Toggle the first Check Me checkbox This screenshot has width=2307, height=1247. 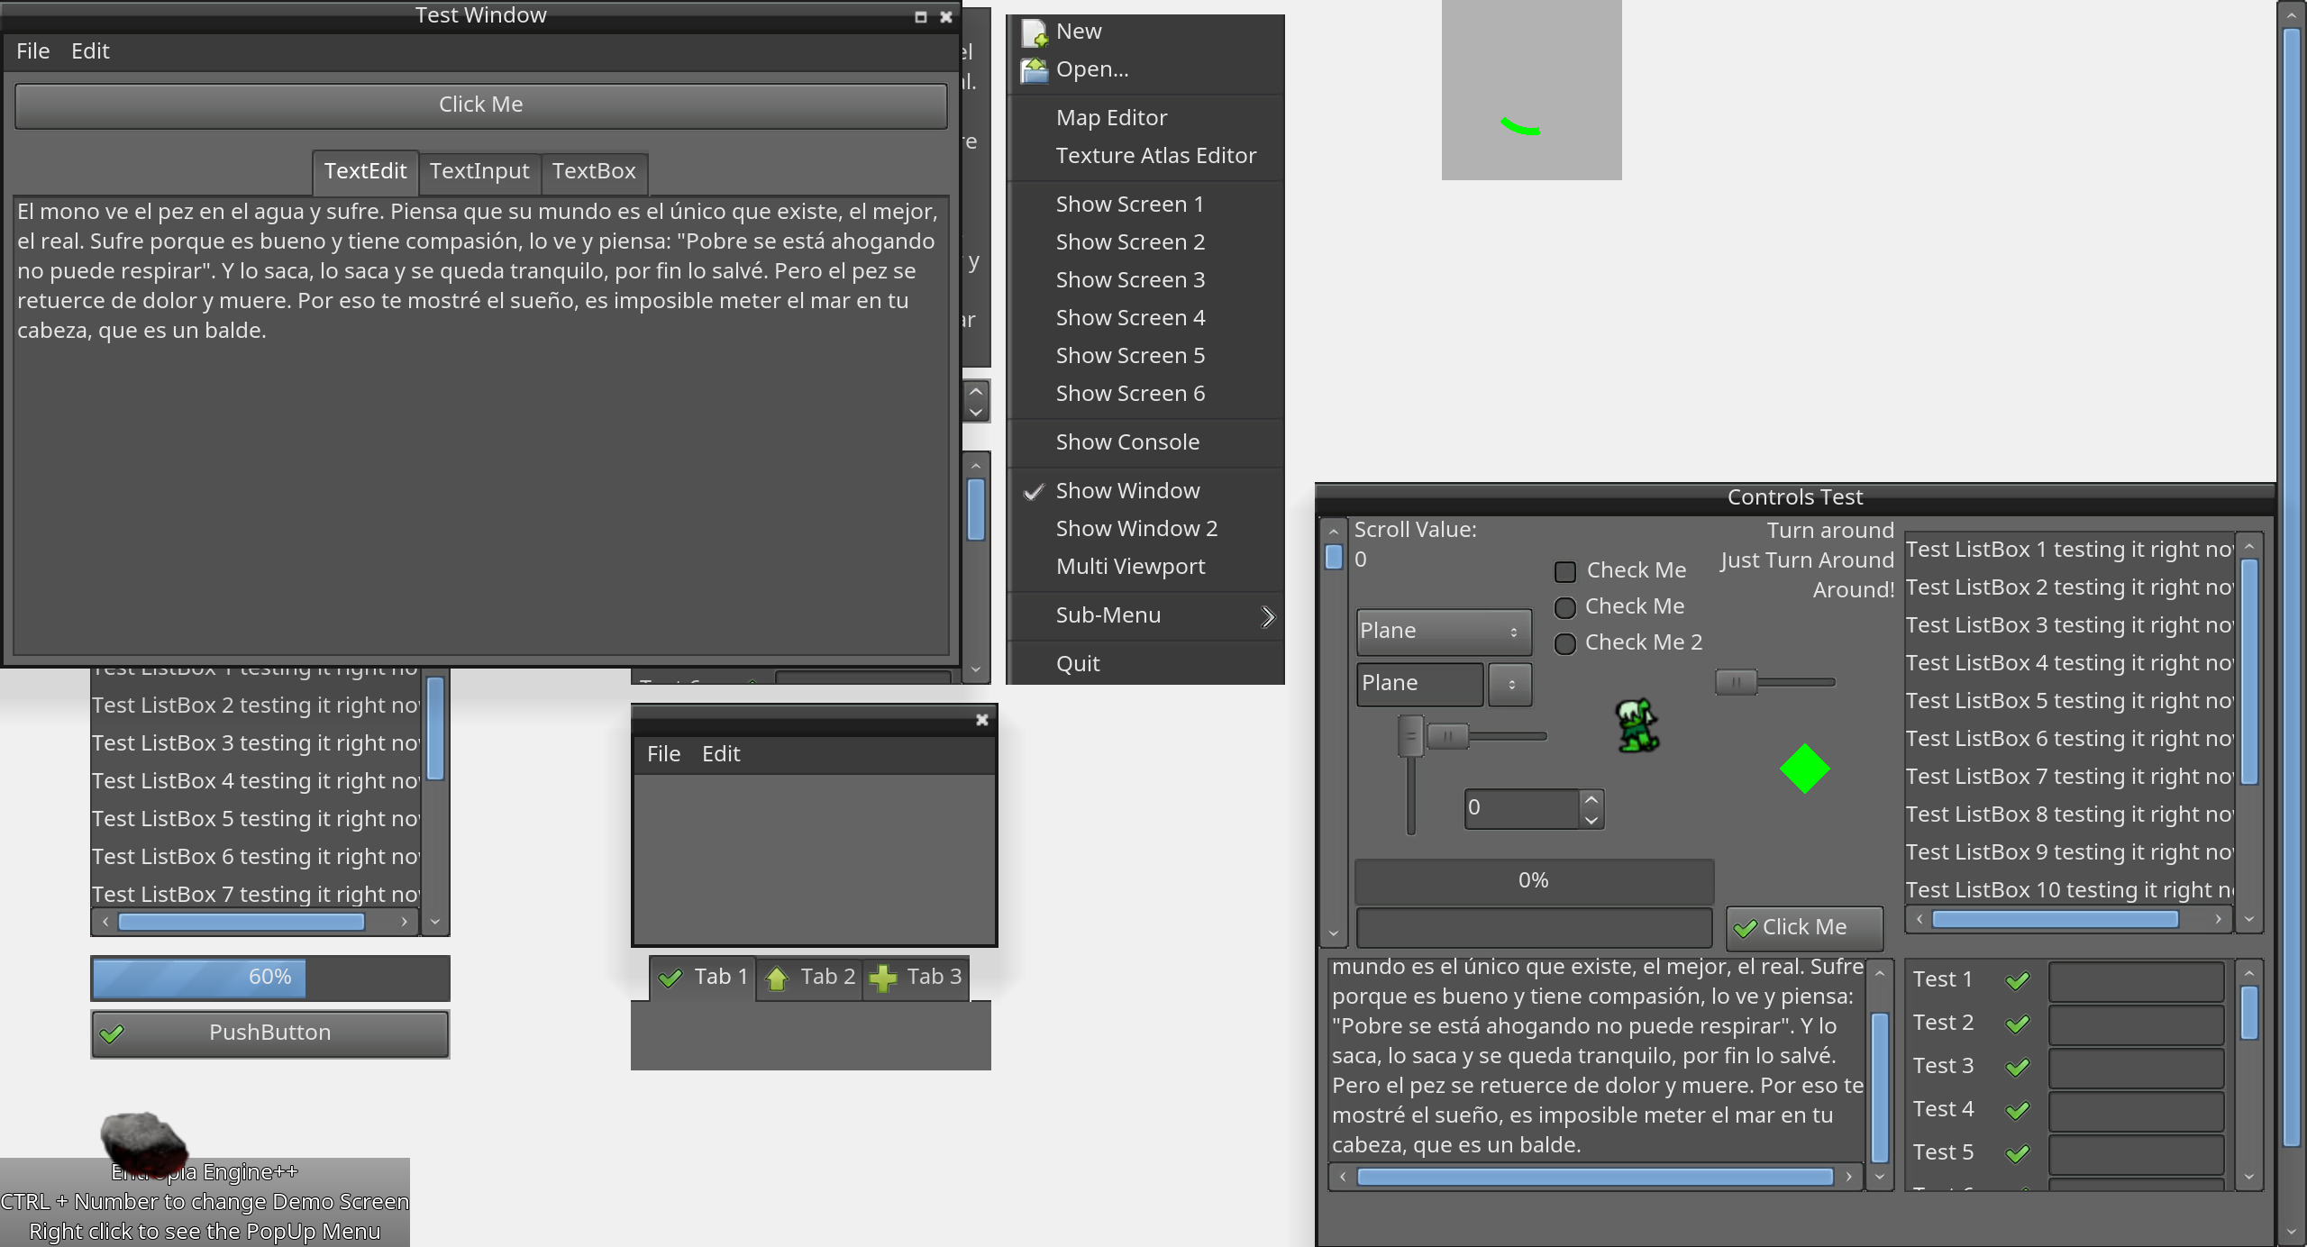tap(1564, 571)
